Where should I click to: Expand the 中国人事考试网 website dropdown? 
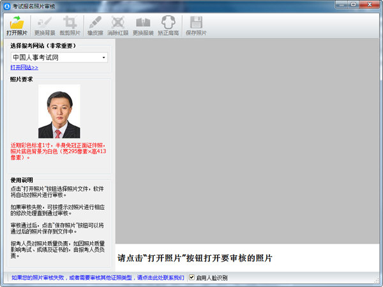click(x=103, y=57)
